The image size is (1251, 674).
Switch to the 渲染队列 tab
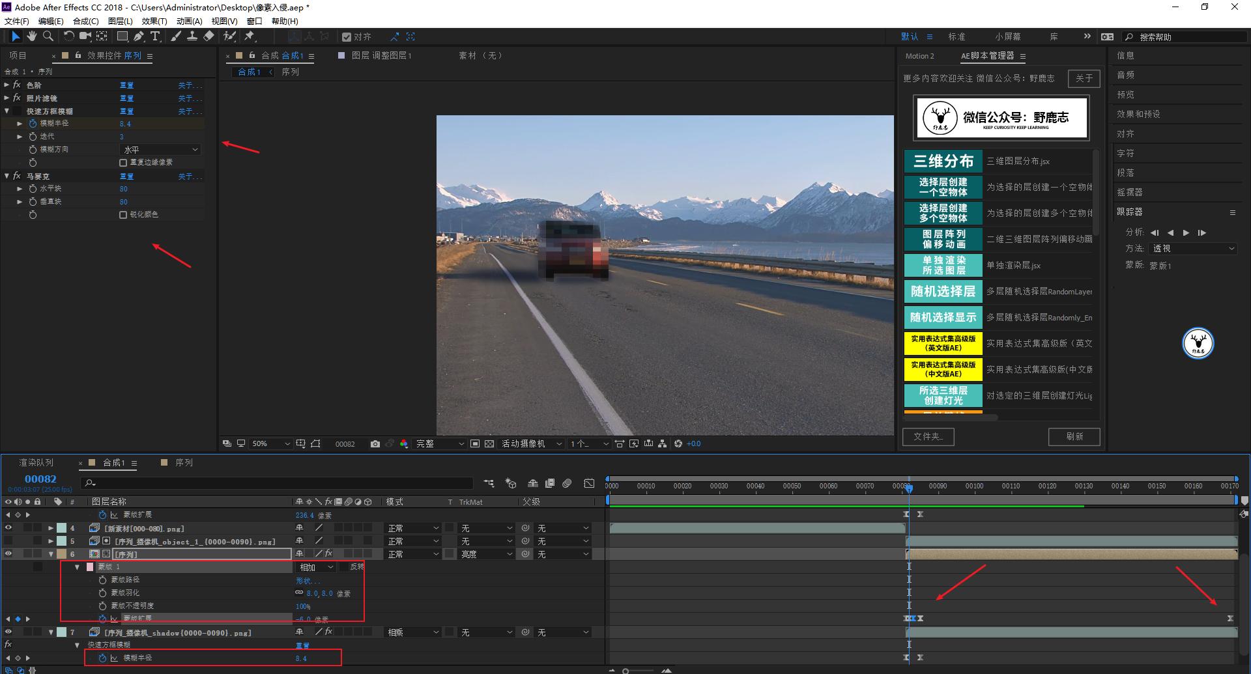coord(36,463)
